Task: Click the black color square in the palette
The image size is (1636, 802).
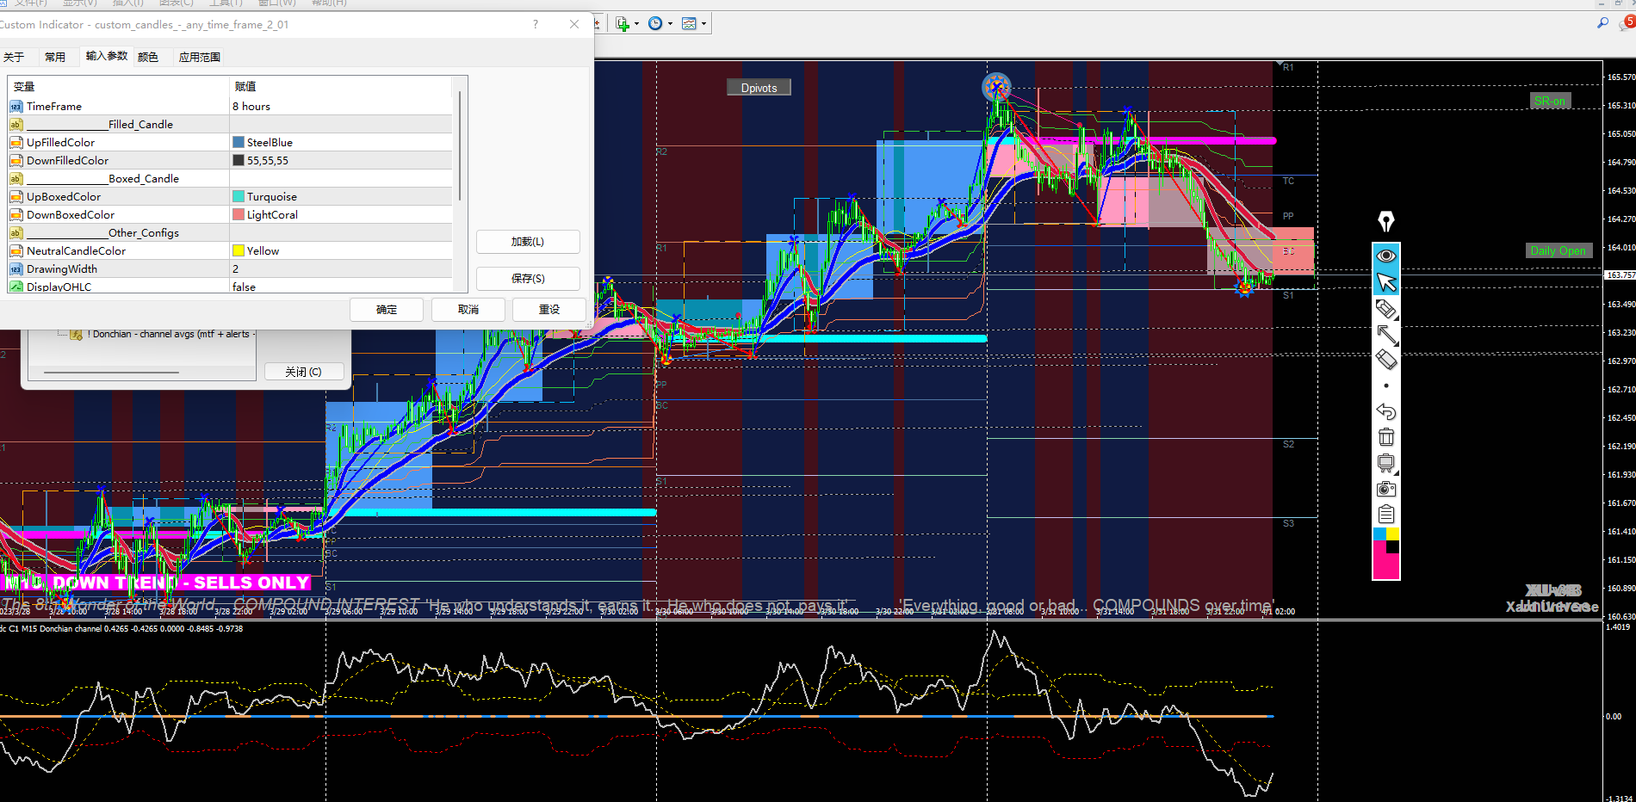Action: point(1392,547)
